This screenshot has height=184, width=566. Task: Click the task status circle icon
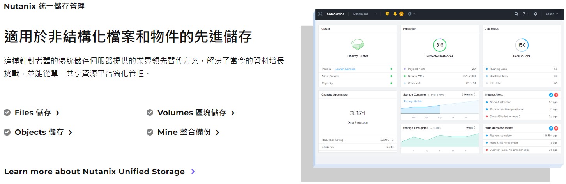click(x=410, y=14)
